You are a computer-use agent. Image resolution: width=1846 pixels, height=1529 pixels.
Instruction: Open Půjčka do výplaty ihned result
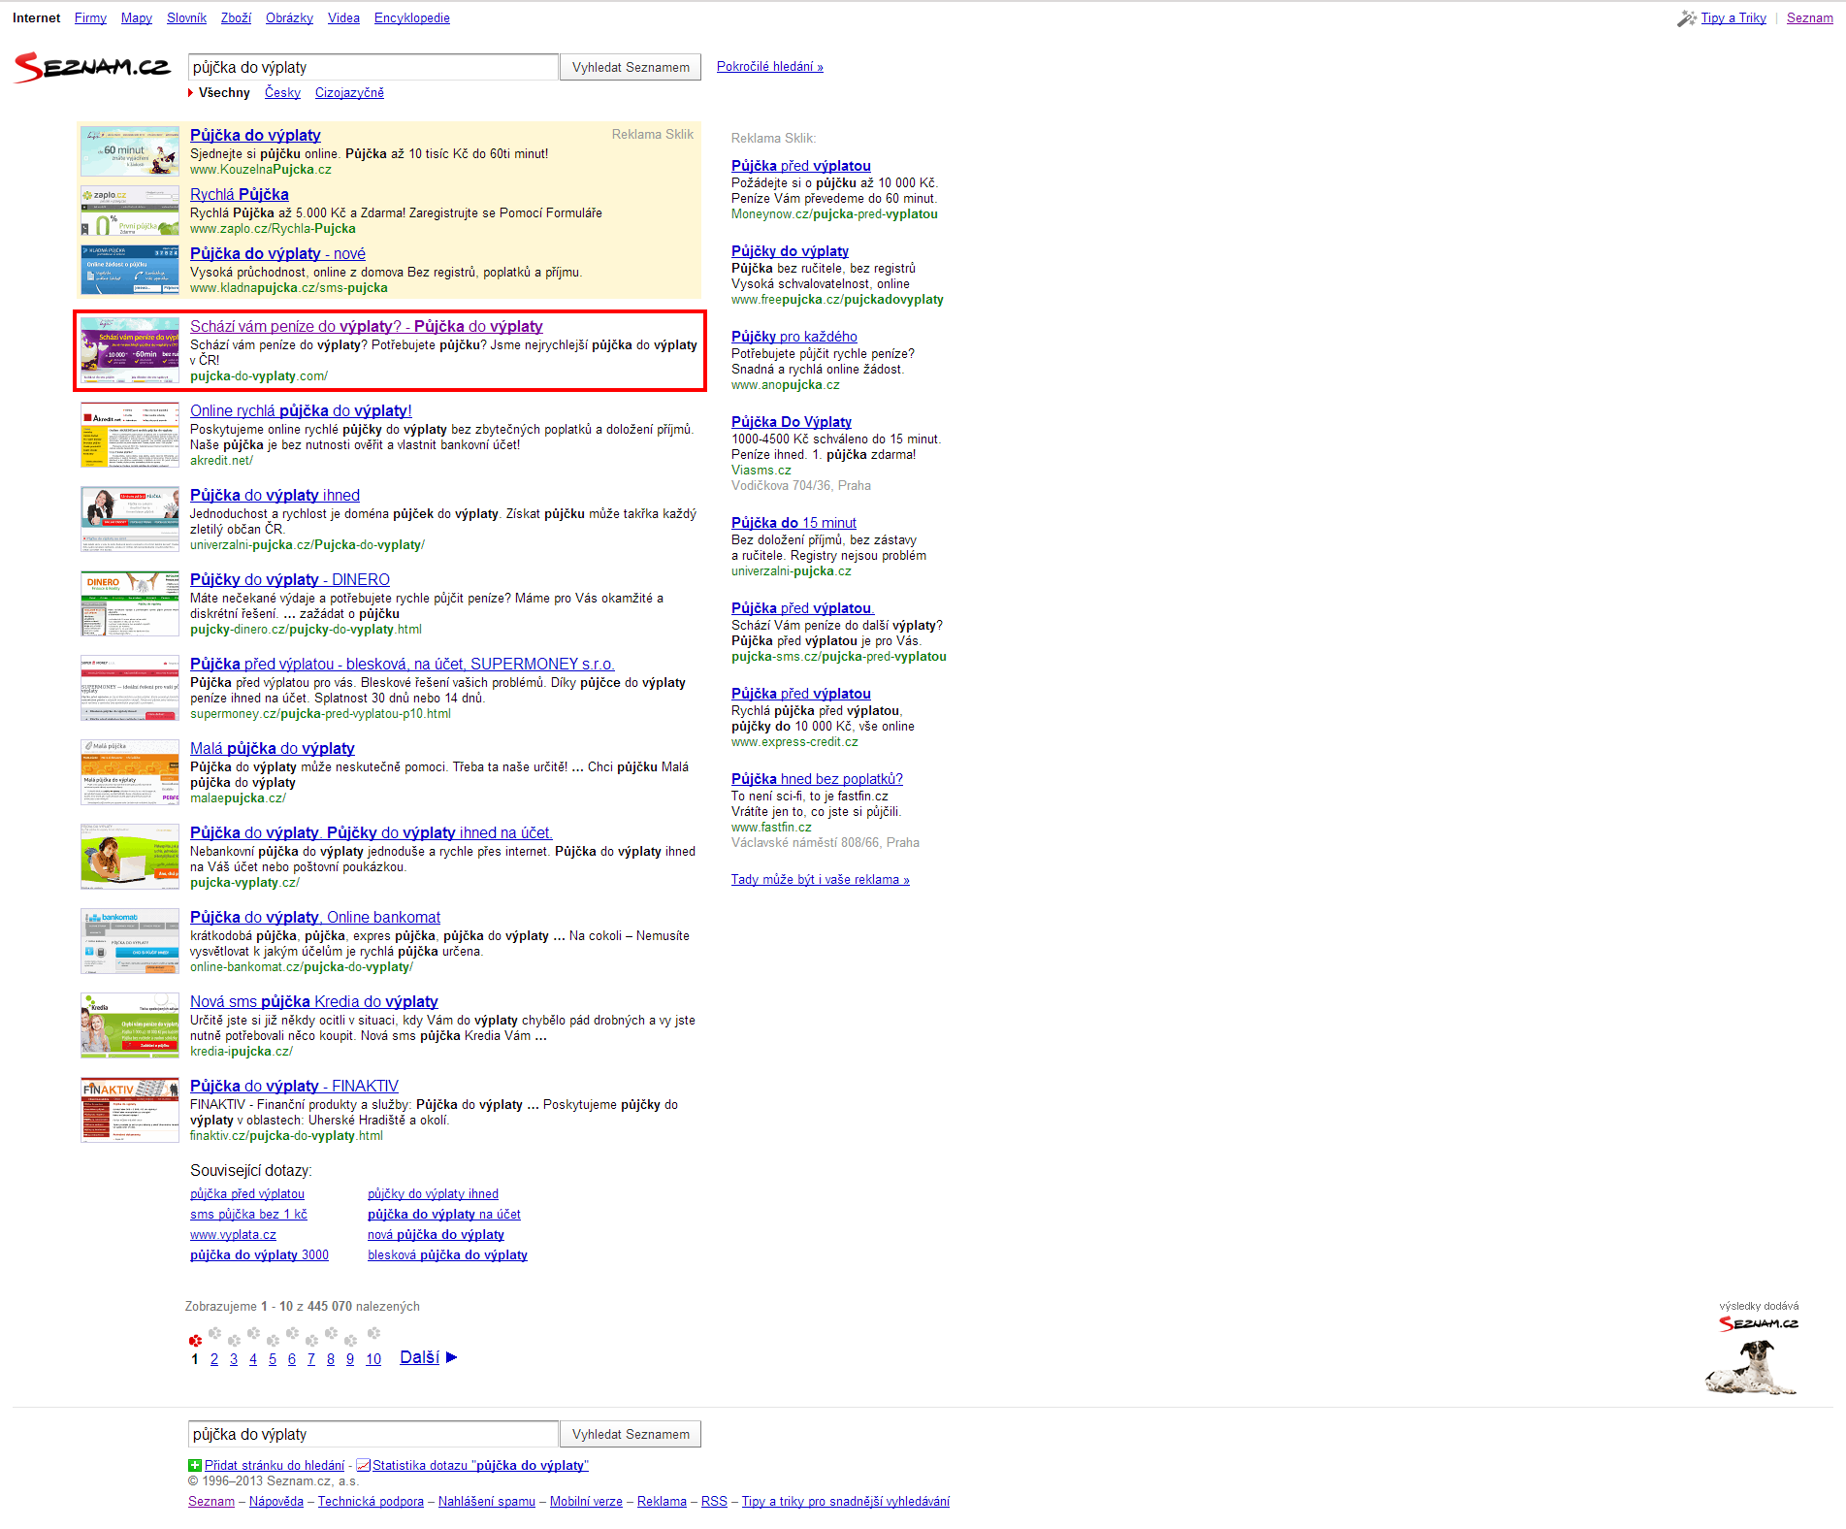(275, 496)
